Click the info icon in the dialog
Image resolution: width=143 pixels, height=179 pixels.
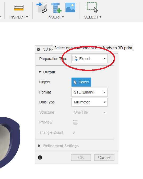40,157
